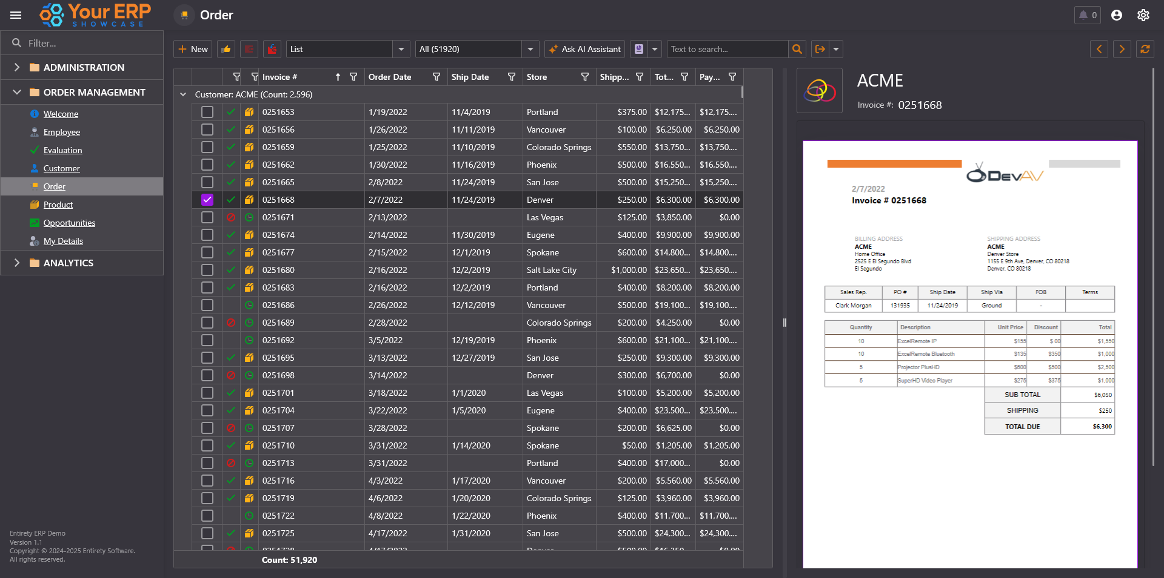Select the checkbox for invoice 0251674
This screenshot has width=1164, height=578.
207,235
